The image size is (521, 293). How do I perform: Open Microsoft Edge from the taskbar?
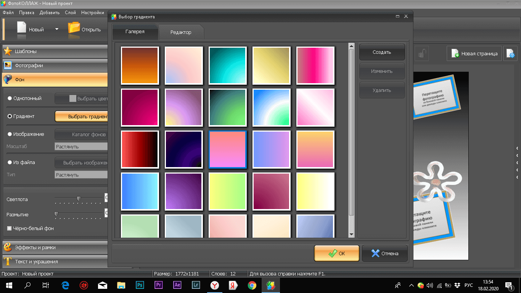[x=65, y=285]
